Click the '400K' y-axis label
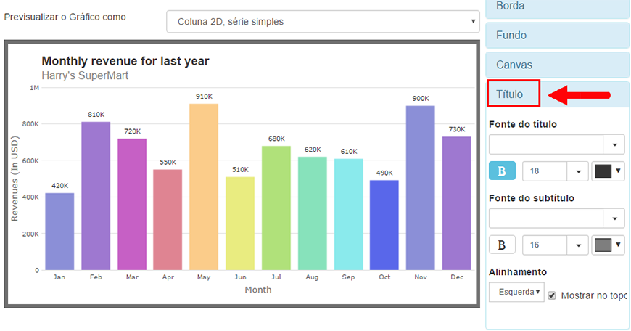Image resolution: width=631 pixels, height=331 pixels. coord(31,197)
